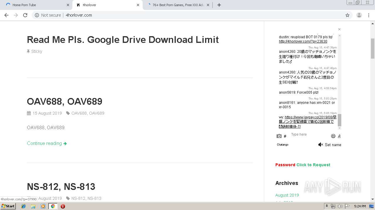
Task: Click the OAV688 tag link
Action: 79,113
